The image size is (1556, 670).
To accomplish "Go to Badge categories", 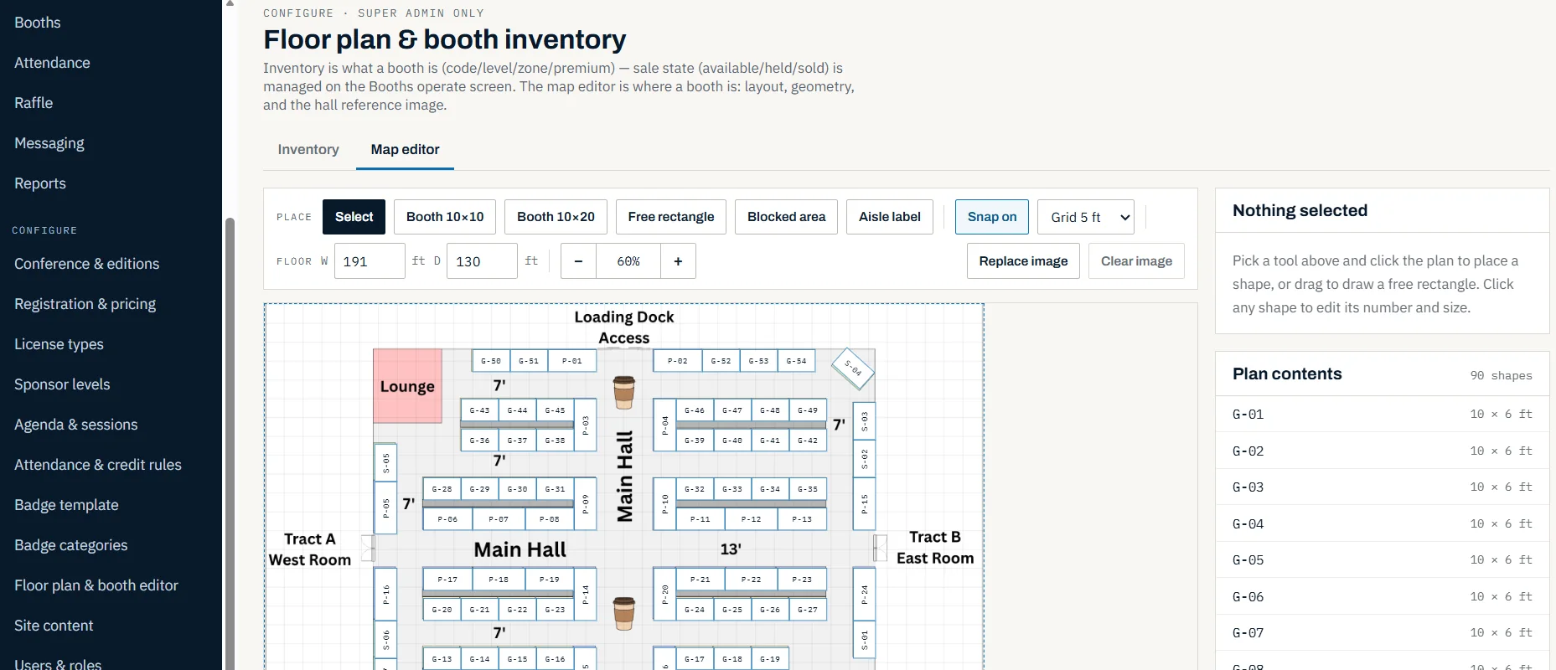I will pos(71,545).
